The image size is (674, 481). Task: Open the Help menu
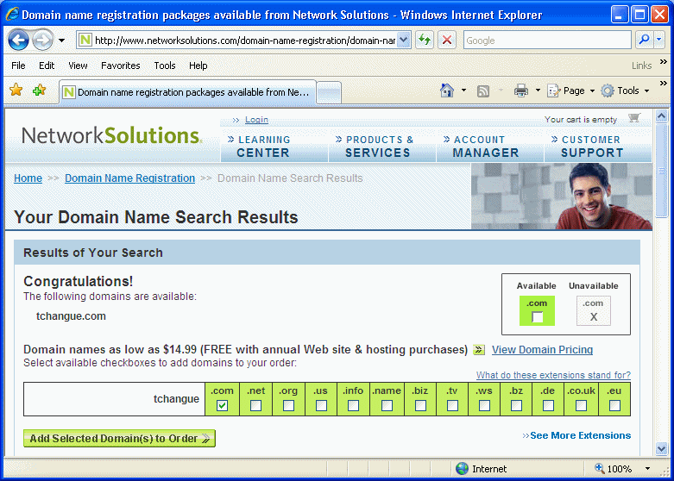(198, 66)
